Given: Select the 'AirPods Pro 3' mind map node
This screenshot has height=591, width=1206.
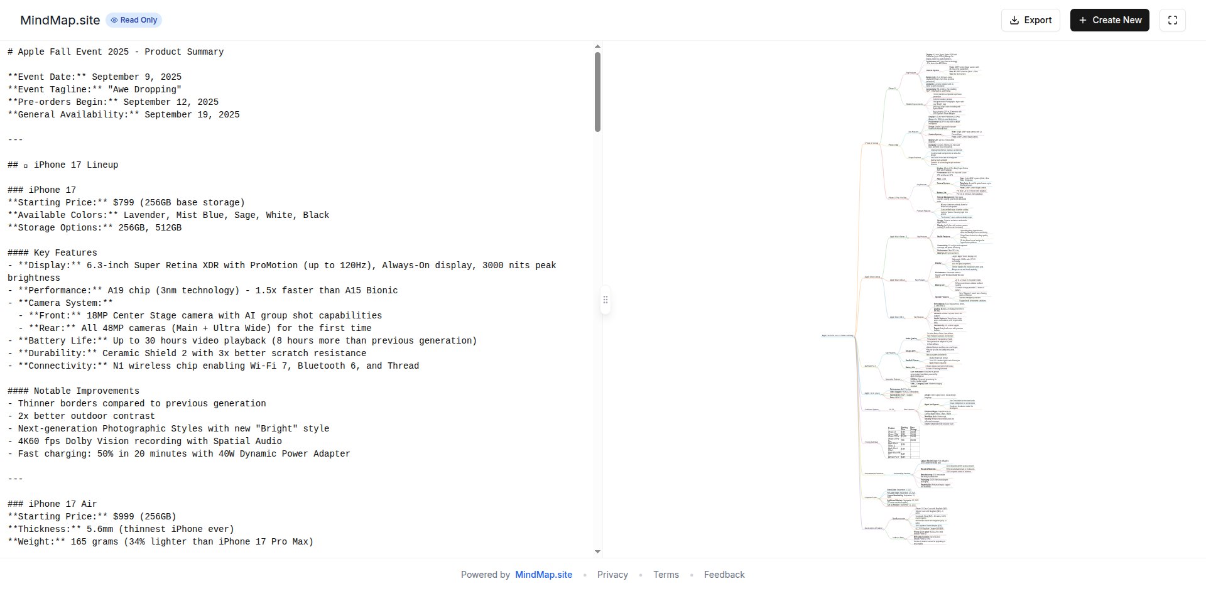Looking at the screenshot, I should [x=870, y=366].
